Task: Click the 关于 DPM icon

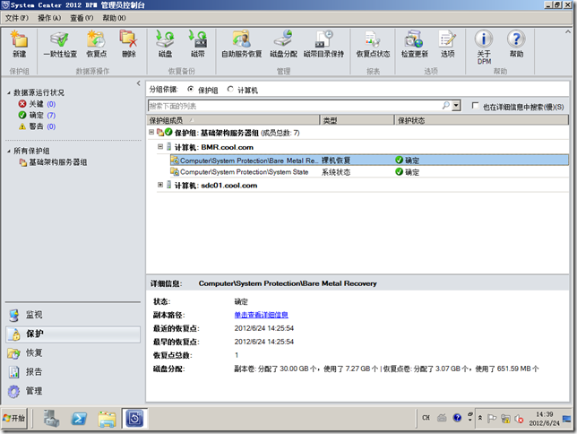Action: point(484,47)
